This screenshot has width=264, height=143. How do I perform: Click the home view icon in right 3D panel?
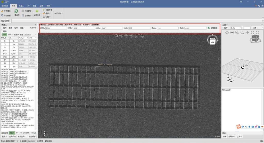[x=227, y=33]
